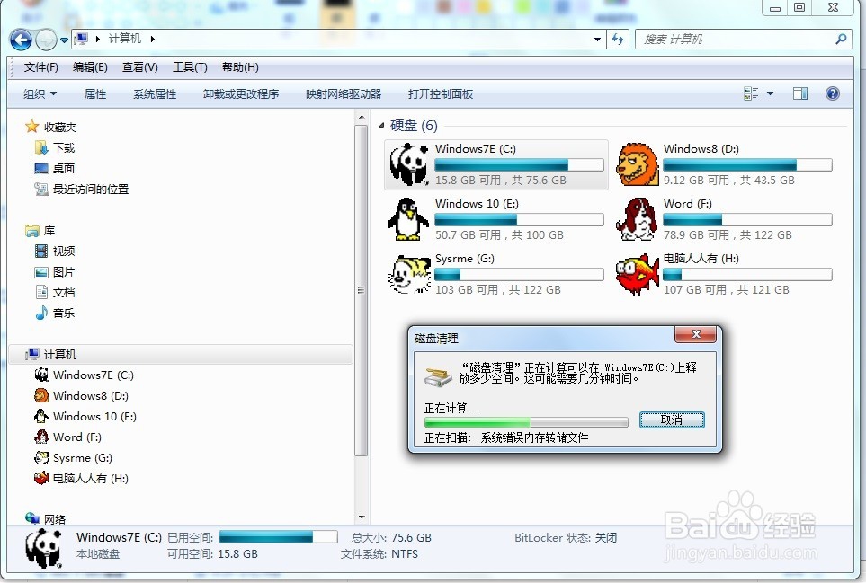Click the change view icon
Screen dimensions: 866x583
tap(751, 93)
